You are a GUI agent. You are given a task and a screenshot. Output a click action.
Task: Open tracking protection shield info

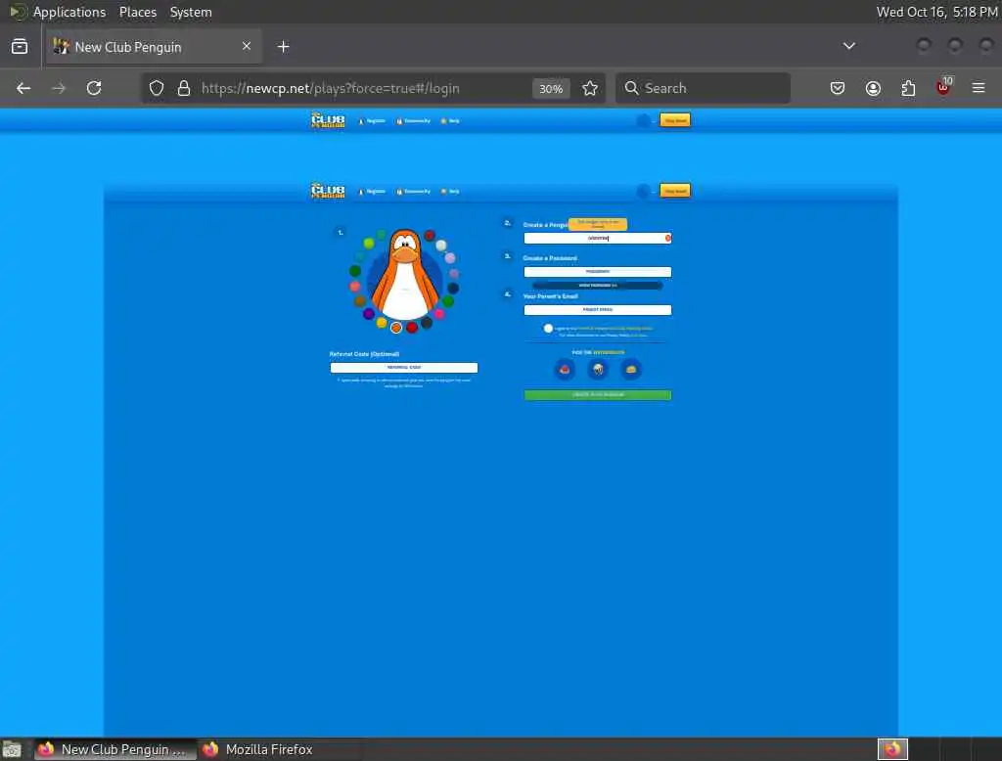click(x=157, y=88)
